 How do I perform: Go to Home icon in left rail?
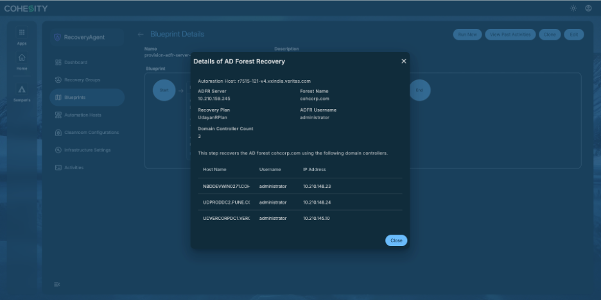[x=22, y=58]
